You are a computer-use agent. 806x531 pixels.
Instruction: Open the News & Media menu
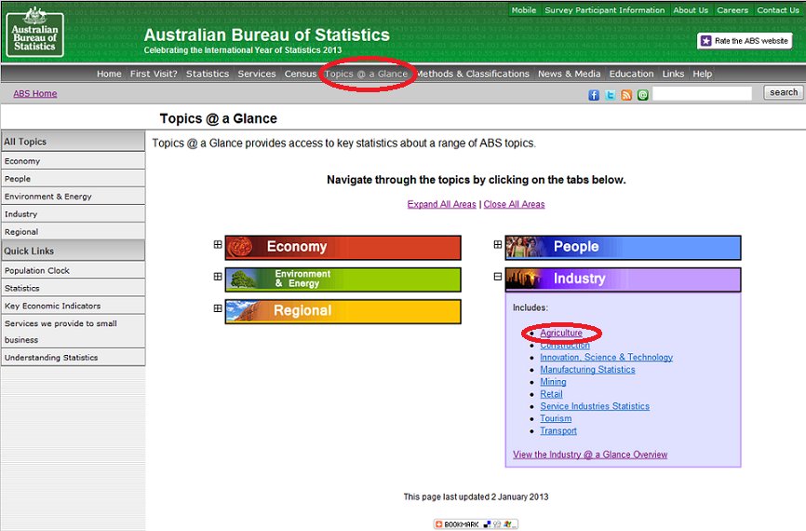[569, 74]
